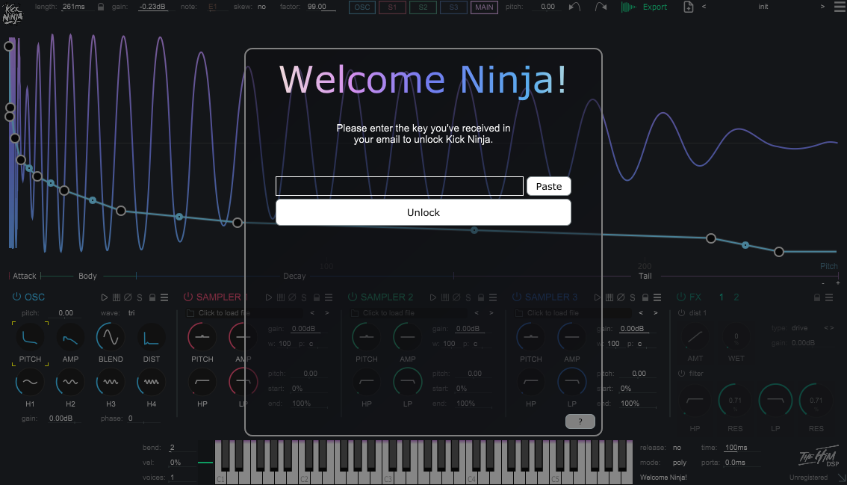Viewport: 847px width, 485px height.
Task: Click the redo arrow icon
Action: [600, 7]
